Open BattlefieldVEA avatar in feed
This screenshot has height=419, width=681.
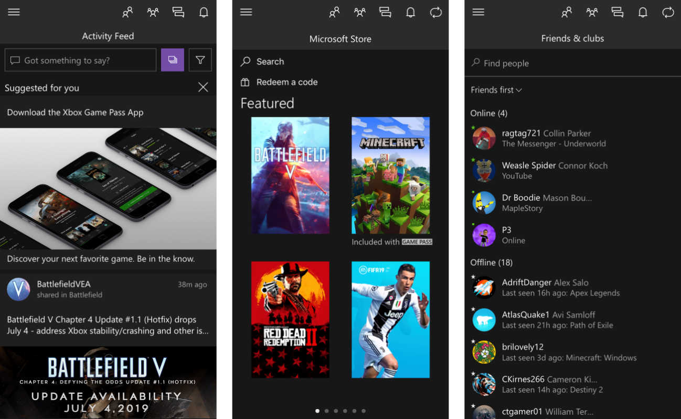(x=18, y=289)
